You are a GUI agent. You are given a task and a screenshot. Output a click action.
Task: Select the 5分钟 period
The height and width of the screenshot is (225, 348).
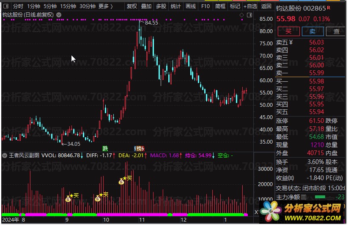(x=50, y=6)
